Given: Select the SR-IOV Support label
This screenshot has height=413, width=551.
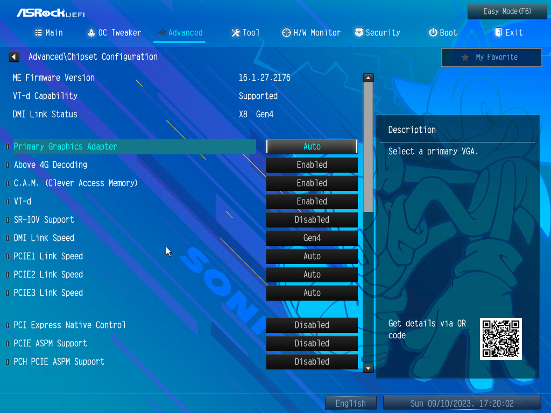Looking at the screenshot, I should tap(44, 219).
